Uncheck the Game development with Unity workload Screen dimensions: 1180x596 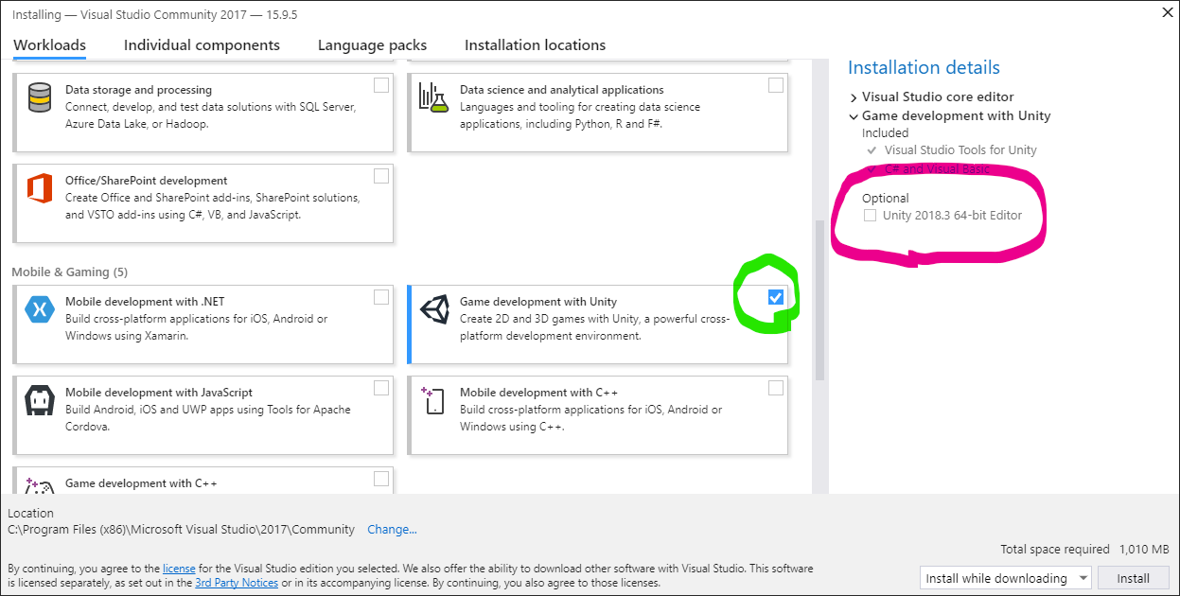tap(775, 296)
